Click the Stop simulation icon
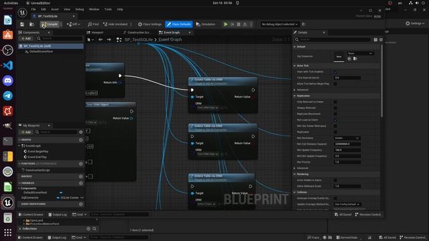Image resolution: width=429 pixels, height=241 pixels. coord(239,24)
